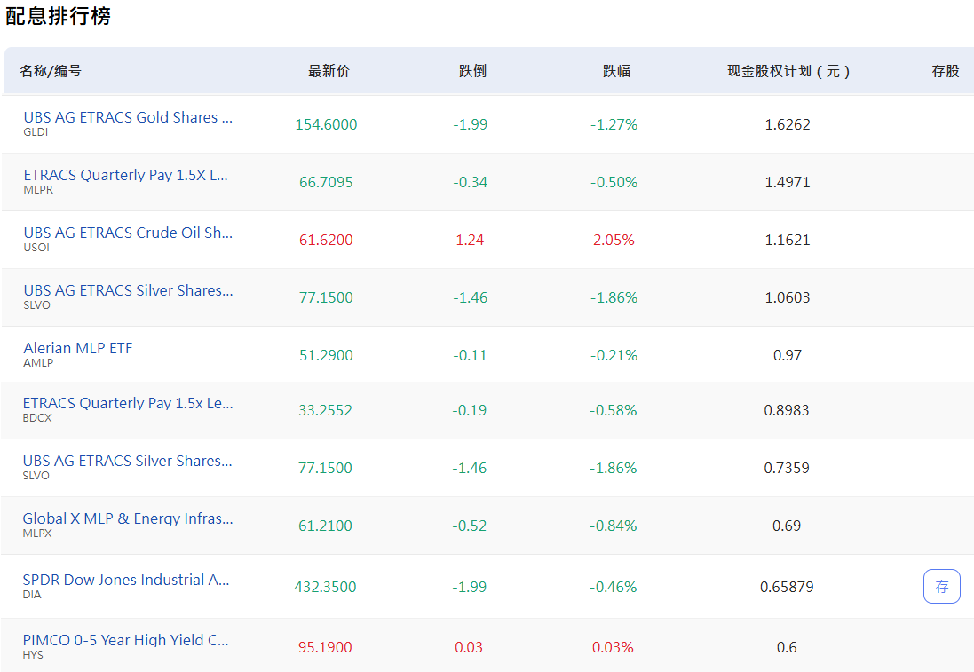
Task: Click the dividend value 0.6
Action: pyautogui.click(x=787, y=647)
